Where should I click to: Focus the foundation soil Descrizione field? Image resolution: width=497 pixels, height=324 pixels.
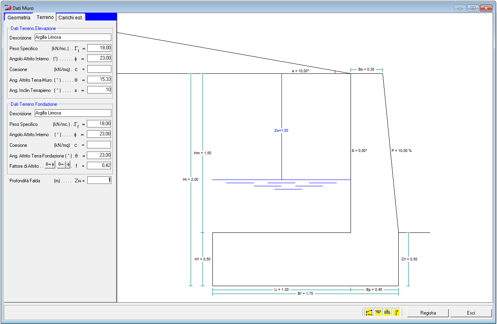[x=73, y=113]
